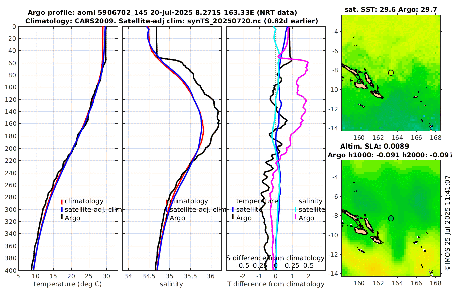Viewport: 452px width, 291px height.
Task: Click the 'sat. SST: 29.6 Argo: 29.7' heading
Action: 391,10
